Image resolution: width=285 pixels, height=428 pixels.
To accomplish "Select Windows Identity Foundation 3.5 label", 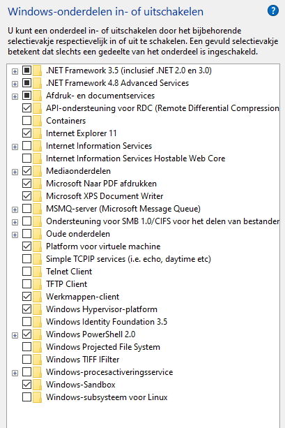I will [107, 322].
